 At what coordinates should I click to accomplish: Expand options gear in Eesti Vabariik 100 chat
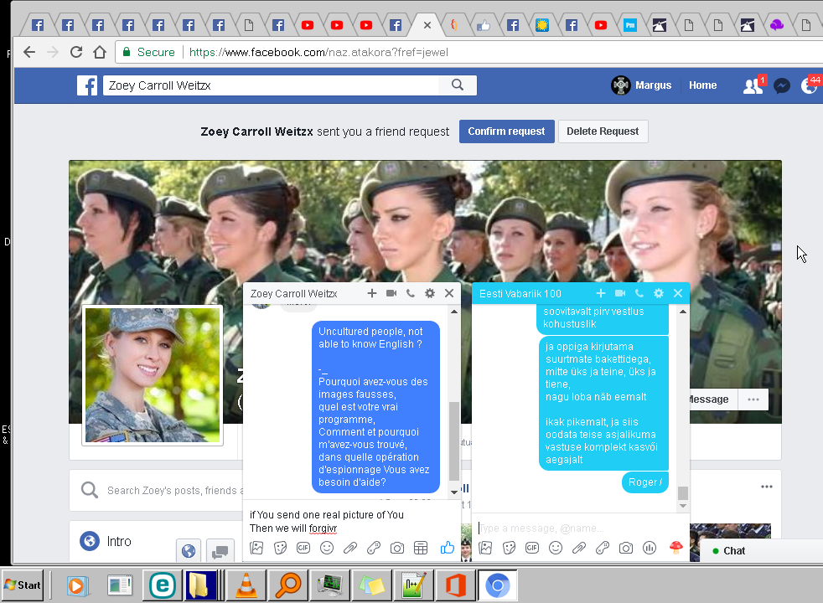[x=659, y=293]
